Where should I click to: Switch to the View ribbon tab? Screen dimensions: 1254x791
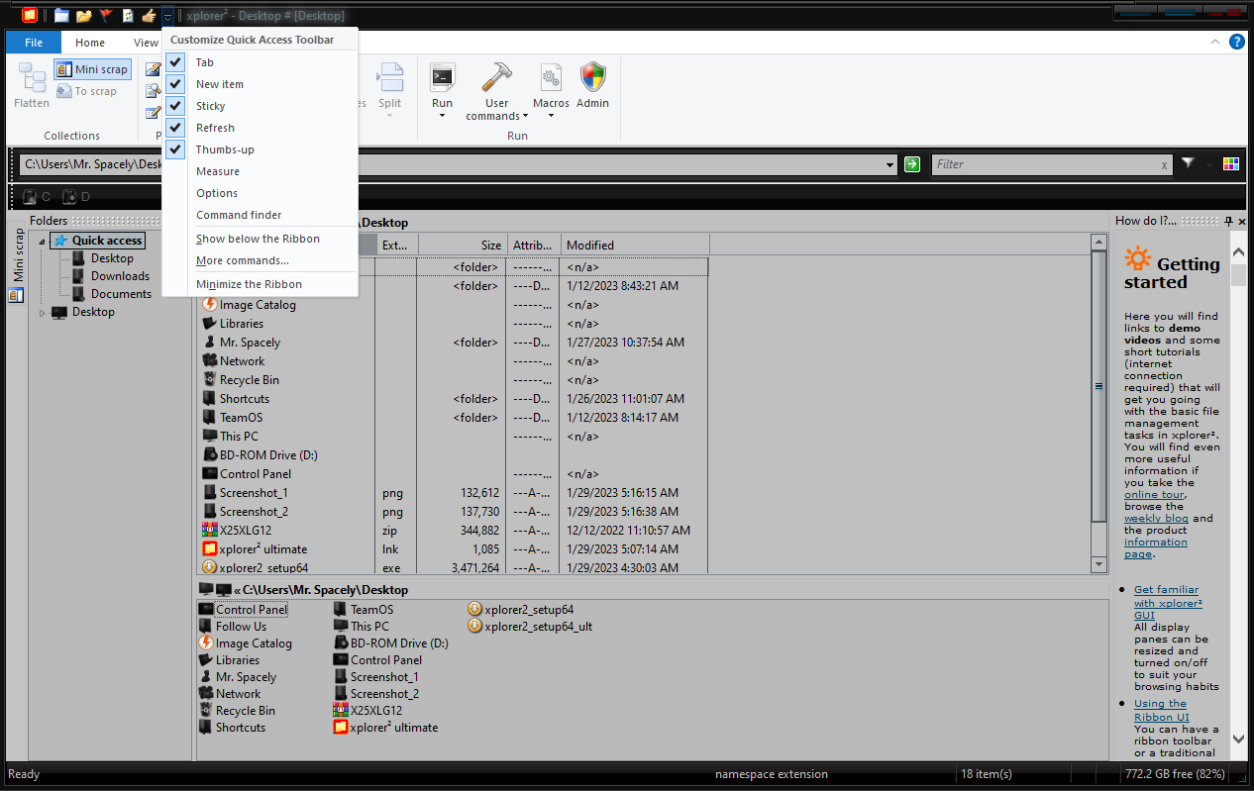146,43
